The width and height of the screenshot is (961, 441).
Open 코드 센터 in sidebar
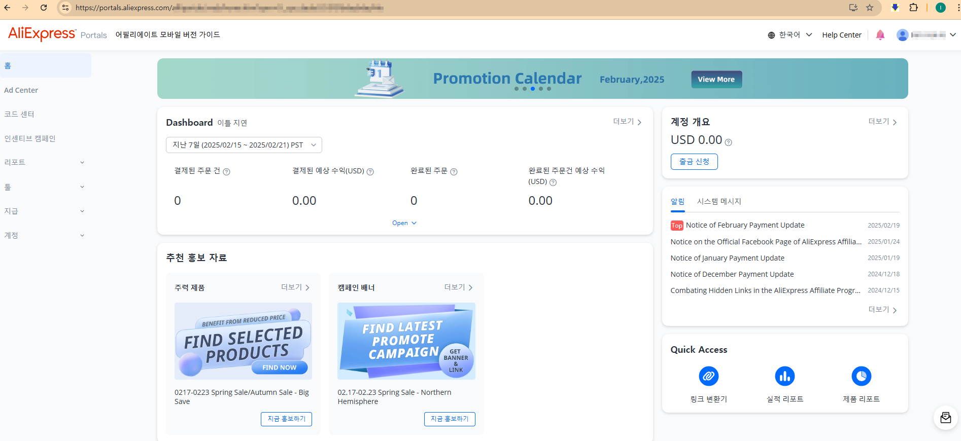click(x=19, y=114)
